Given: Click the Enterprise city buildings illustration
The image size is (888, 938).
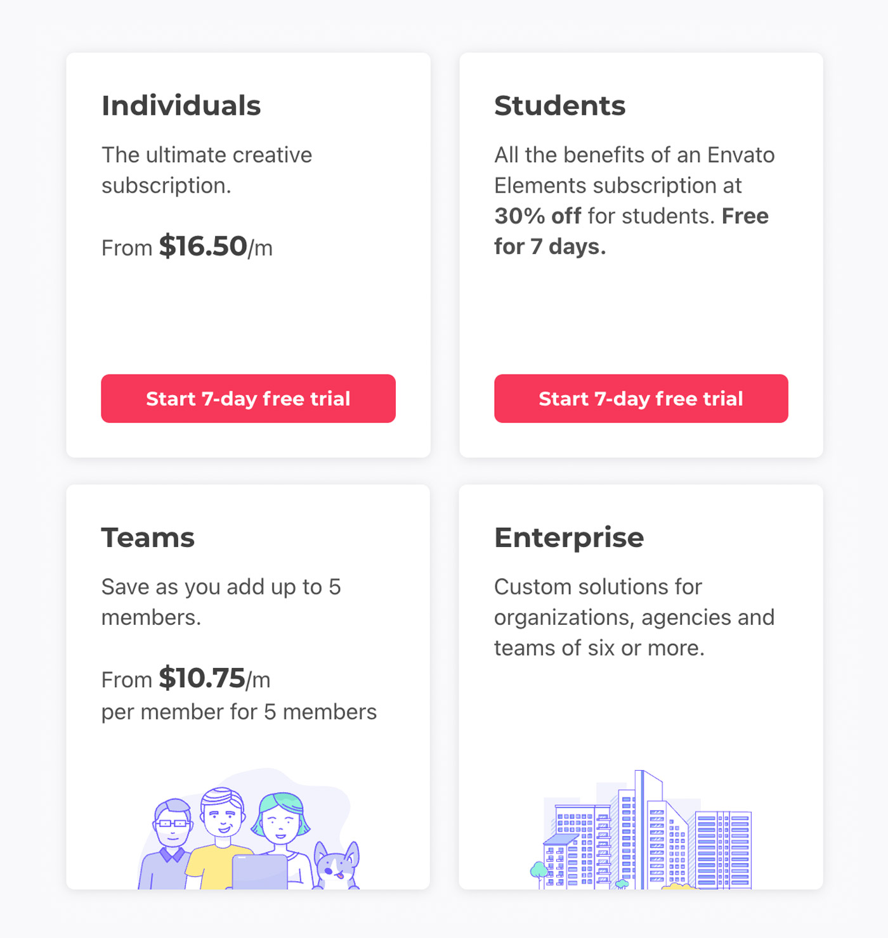Looking at the screenshot, I should (x=641, y=830).
